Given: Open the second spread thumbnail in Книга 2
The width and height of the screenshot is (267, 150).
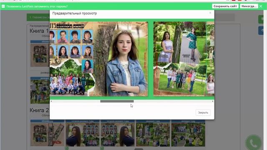Looking at the screenshot, I should 83,133.
